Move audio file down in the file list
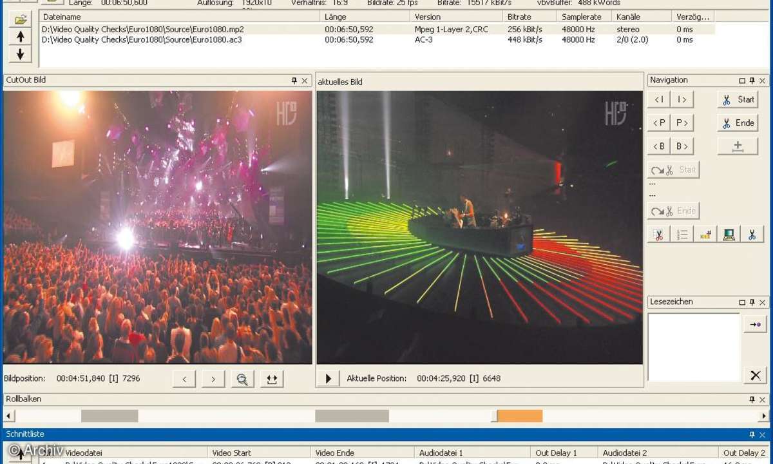Image resolution: width=773 pixels, height=464 pixels. tap(21, 53)
